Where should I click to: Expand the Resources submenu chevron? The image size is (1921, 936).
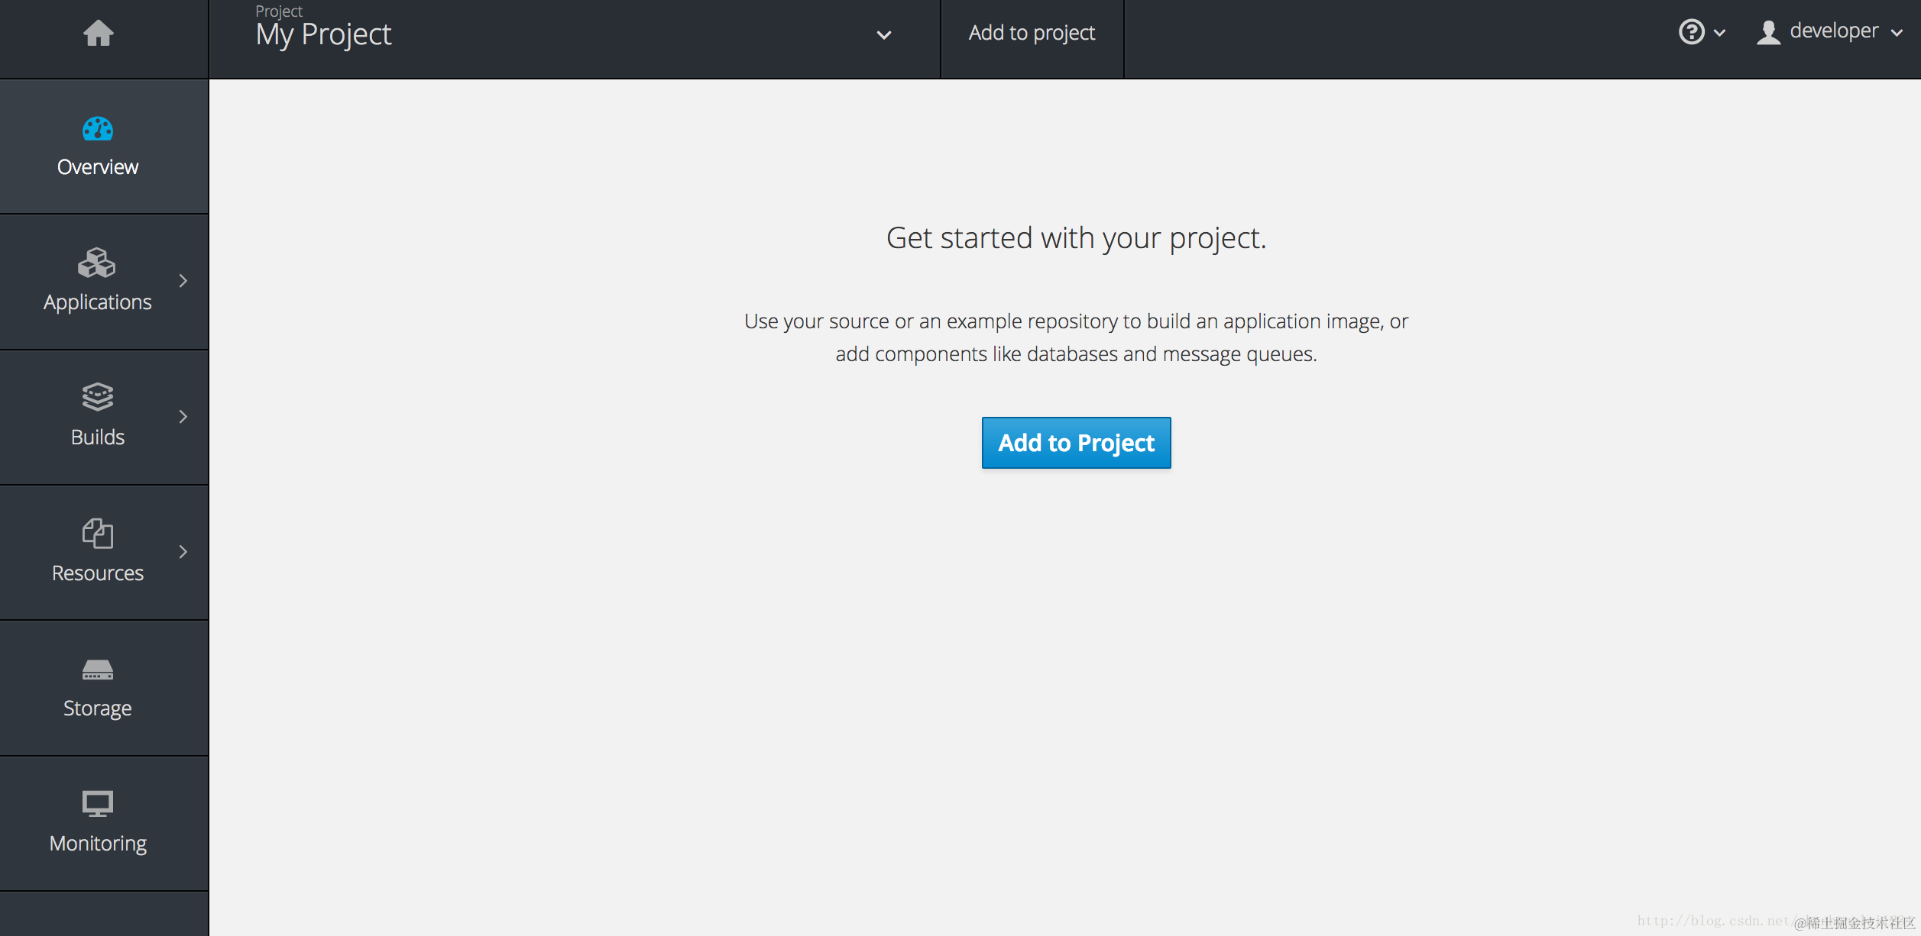(183, 552)
